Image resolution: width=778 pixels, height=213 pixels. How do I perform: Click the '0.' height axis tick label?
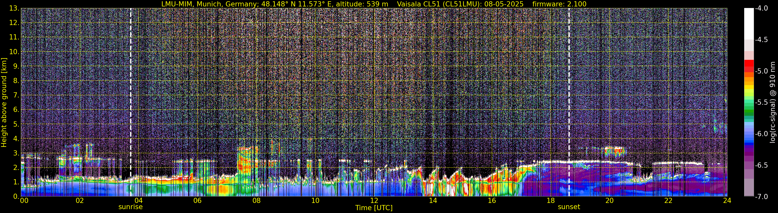tap(16, 196)
